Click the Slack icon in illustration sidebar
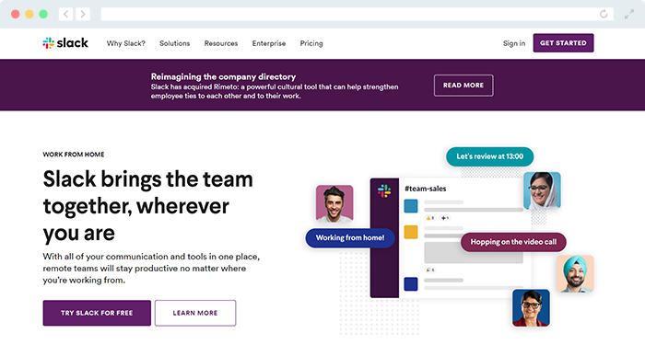Screen dimensions: 645x345 pos(384,191)
